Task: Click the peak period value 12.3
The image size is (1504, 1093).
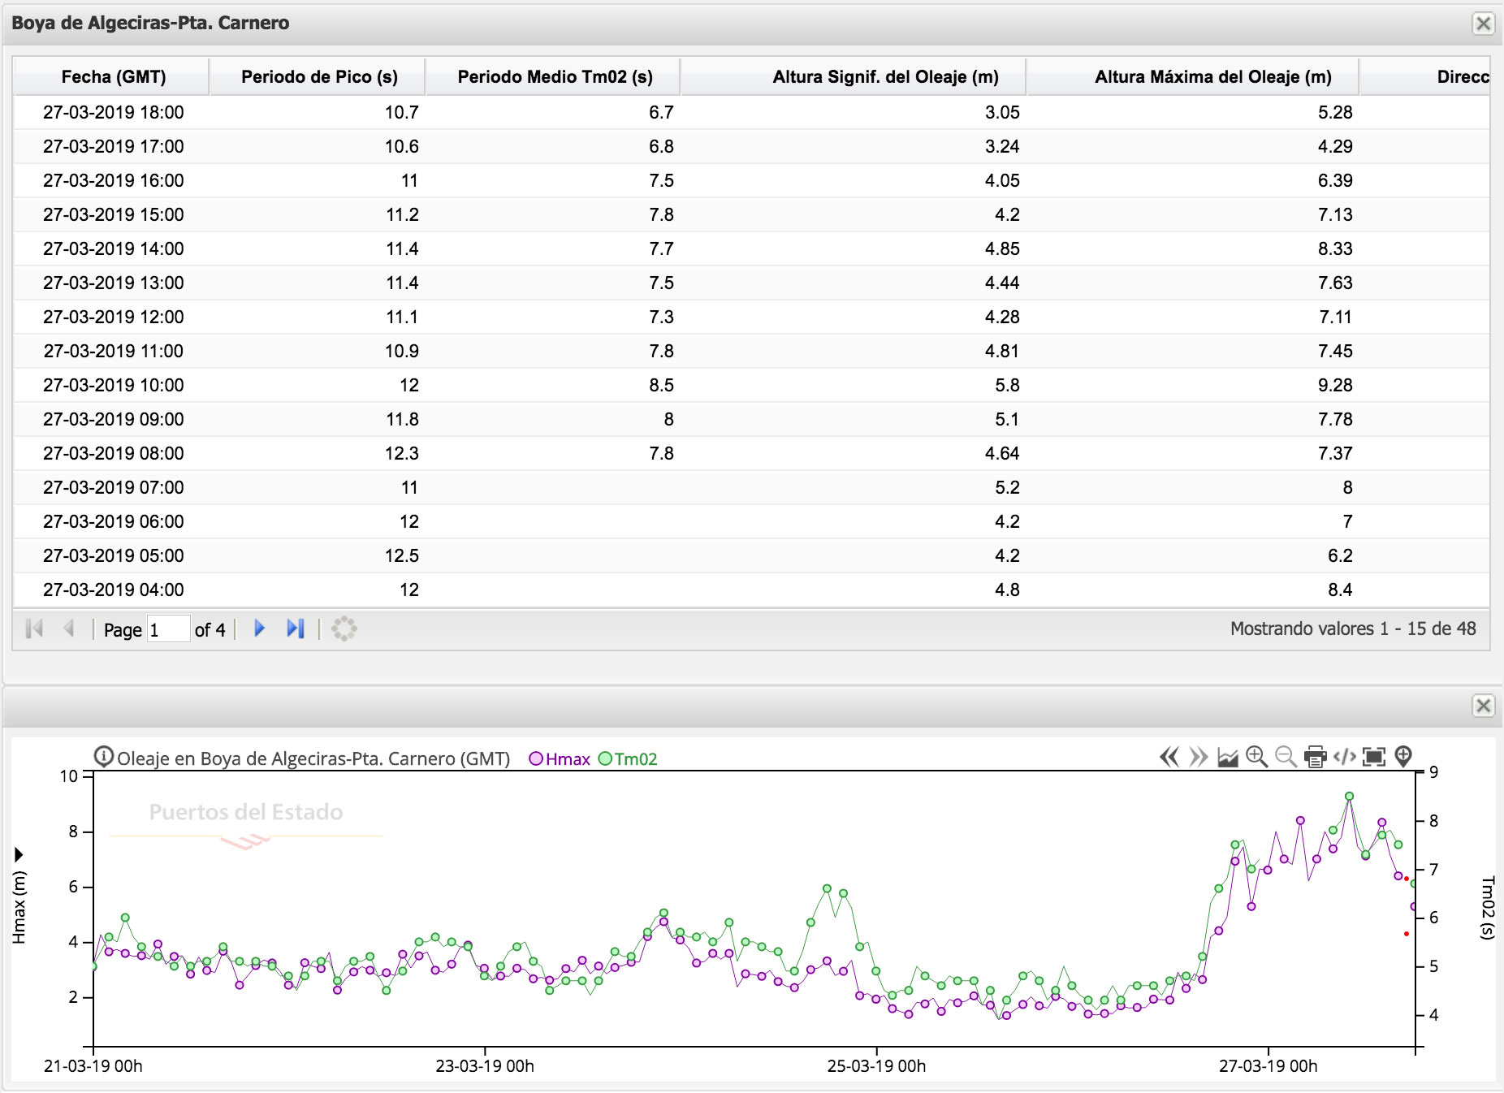Action: point(401,453)
